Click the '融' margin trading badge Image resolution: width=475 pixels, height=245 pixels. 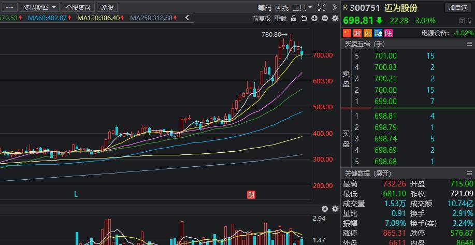pos(378,33)
